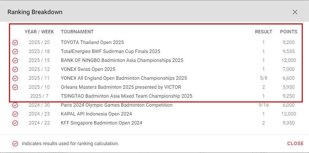The image size is (309, 153).
Task: Click check icon for Sudirman Cup Finals row
Action: tap(15, 52)
